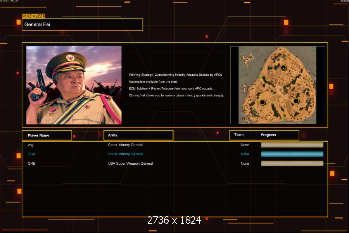
Task: Select the lower-left start position marker on map
Action: click(x=263, y=103)
